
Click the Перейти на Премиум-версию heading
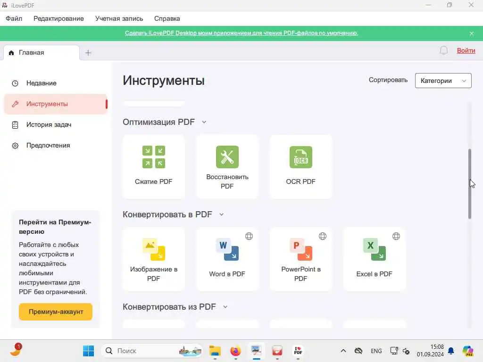55,227
